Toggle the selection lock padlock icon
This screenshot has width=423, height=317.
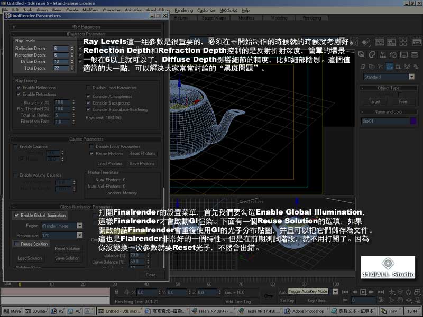(x=116, y=292)
